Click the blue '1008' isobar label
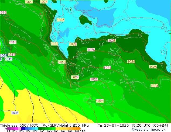The height and width of the screenshot is (132, 171). click(4, 56)
